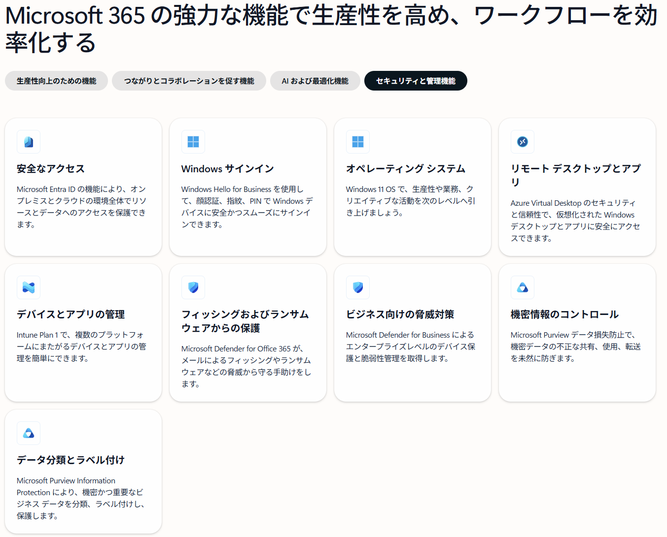Click the Purview icon above 機密情報のコントロール

523,287
